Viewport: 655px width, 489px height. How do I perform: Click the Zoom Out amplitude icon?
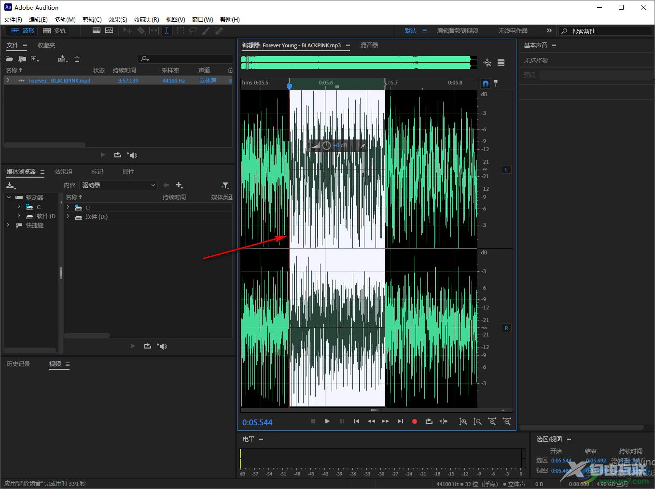tap(477, 421)
